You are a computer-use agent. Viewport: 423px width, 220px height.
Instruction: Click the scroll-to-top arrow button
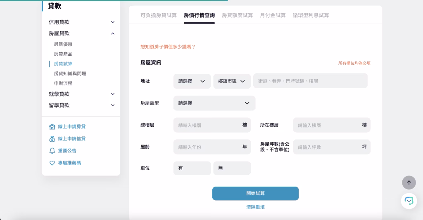409,183
